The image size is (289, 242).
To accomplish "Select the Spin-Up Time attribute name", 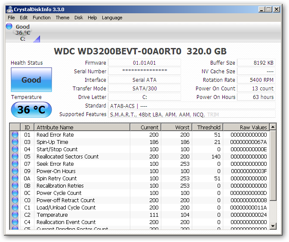I will [x=52, y=142].
